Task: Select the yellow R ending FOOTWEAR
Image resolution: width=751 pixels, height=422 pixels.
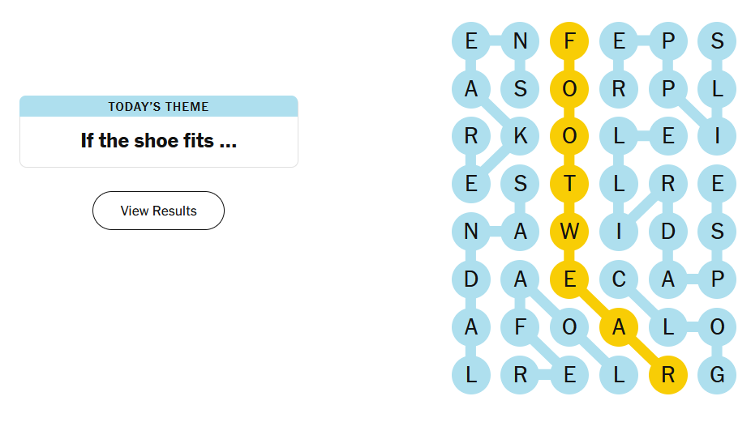Action: click(668, 375)
